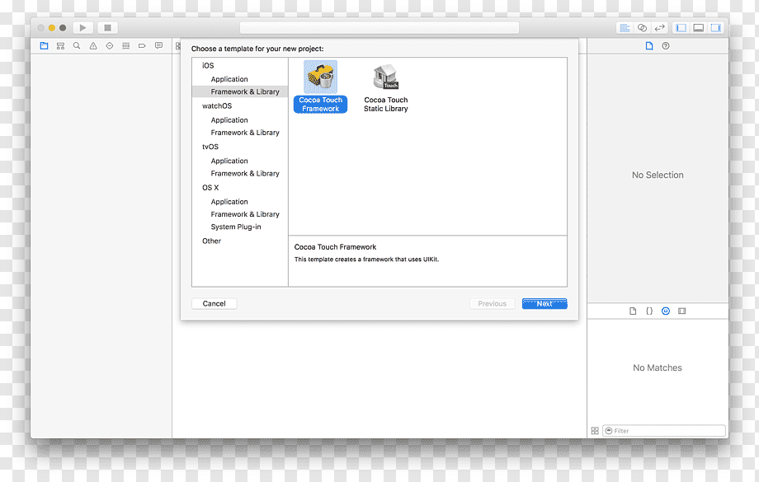The height and width of the screenshot is (482, 759).
Task: Choose Cocoa Touch Static Library template
Action: pos(386,88)
